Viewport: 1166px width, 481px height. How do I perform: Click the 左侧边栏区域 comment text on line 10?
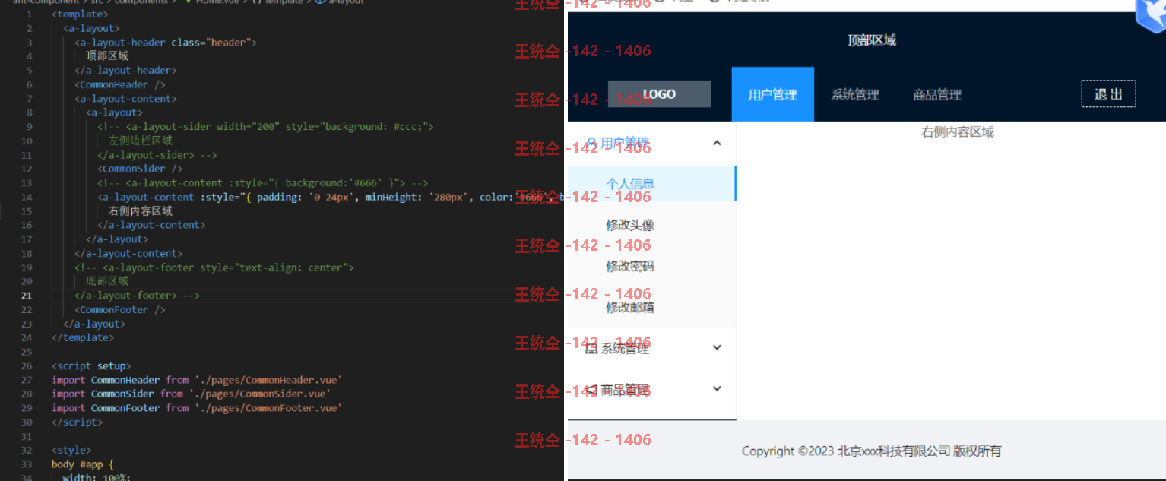click(141, 141)
